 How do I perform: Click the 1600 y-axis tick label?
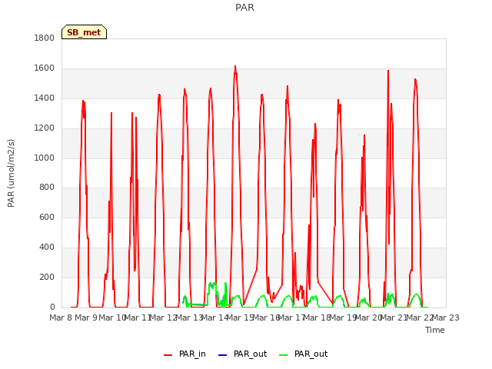[x=45, y=68]
